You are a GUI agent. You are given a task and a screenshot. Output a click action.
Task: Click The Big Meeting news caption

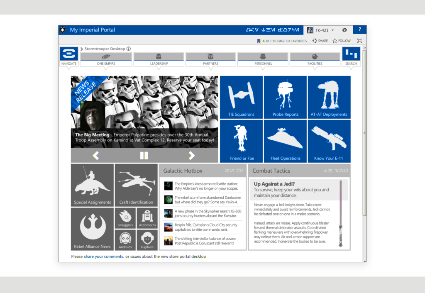144,137
